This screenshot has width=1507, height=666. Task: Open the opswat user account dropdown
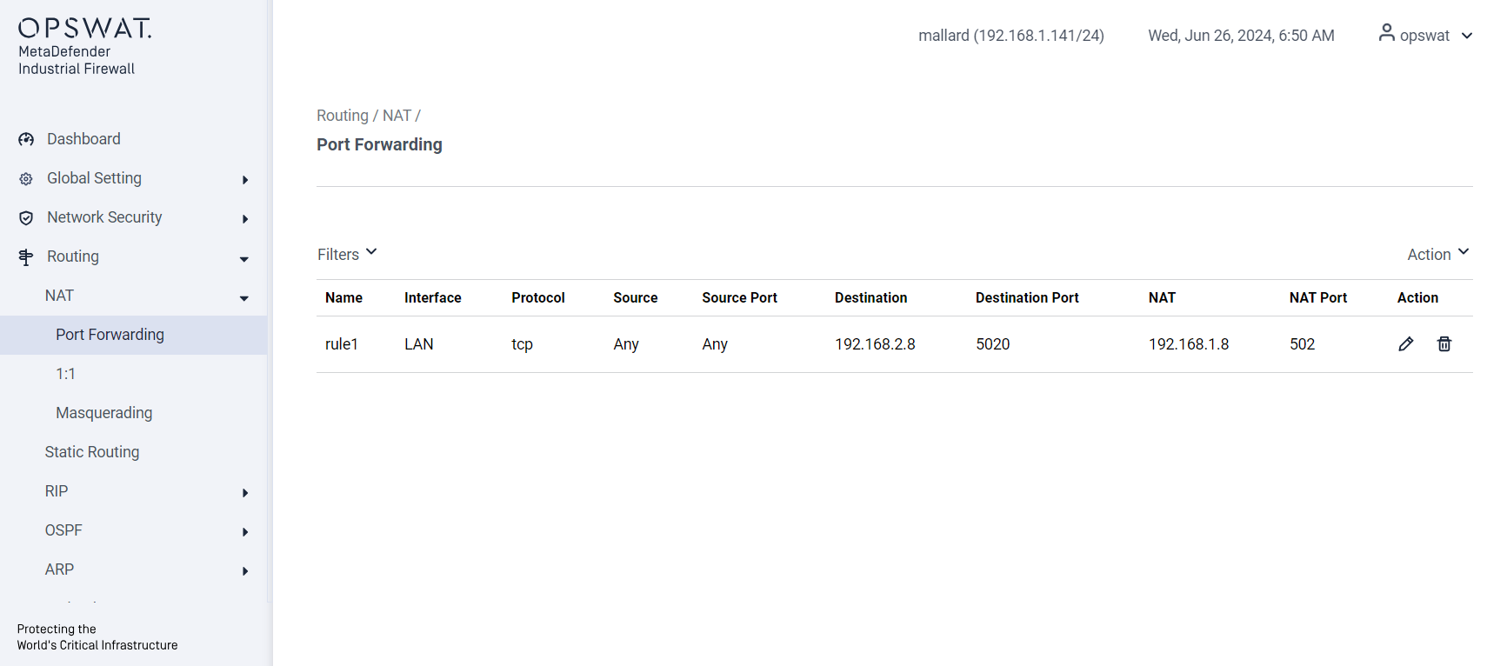tap(1425, 35)
